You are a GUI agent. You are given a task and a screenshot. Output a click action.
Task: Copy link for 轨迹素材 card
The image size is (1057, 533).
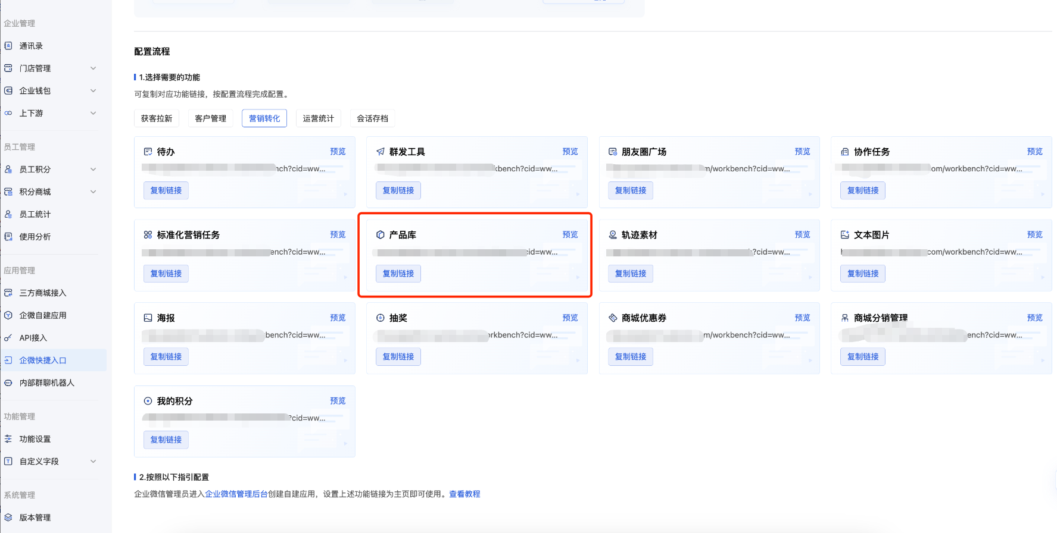tap(631, 274)
